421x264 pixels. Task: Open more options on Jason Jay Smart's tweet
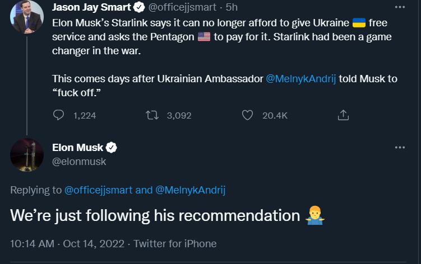coord(400,8)
